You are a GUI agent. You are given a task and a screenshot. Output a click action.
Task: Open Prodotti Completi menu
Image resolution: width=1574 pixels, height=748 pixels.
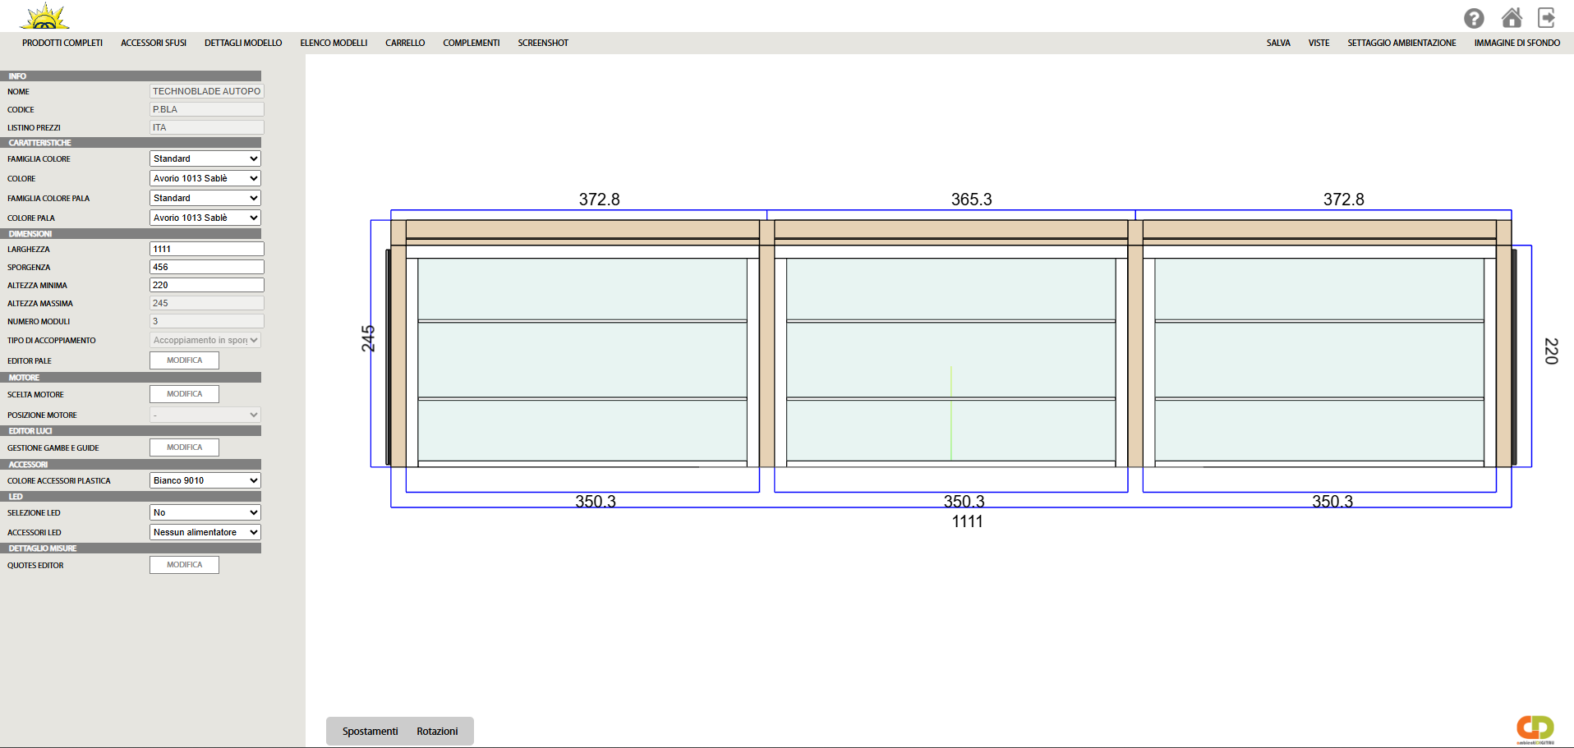point(62,43)
